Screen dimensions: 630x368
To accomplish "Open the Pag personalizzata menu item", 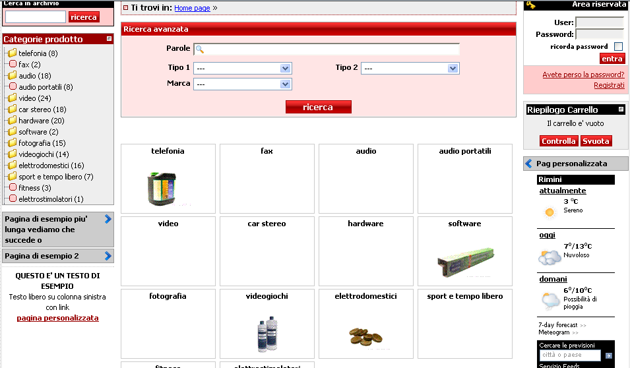I will coord(576,164).
